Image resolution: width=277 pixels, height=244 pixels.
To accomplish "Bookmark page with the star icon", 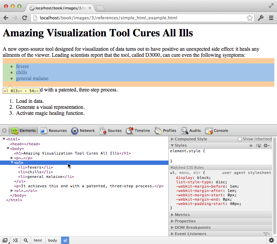I will 250,18.
